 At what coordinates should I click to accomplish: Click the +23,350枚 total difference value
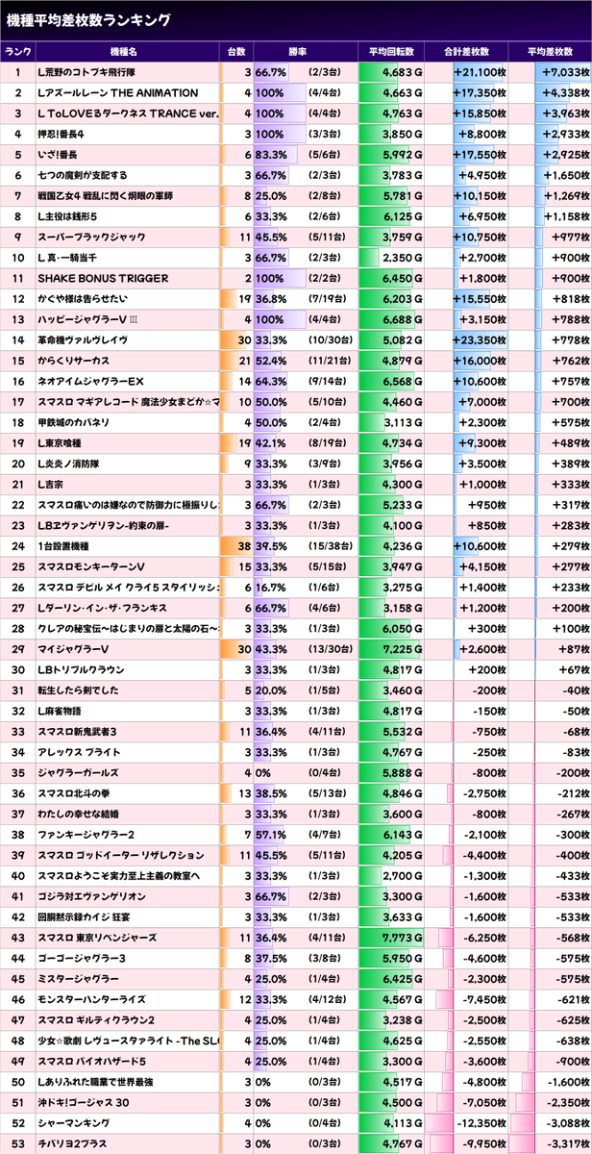[x=479, y=339]
